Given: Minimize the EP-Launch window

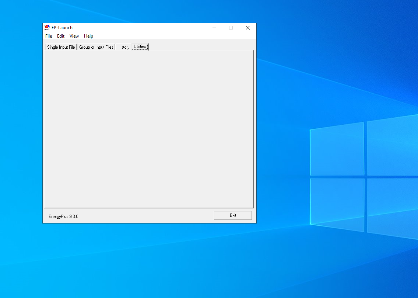Looking at the screenshot, I should tap(214, 28).
